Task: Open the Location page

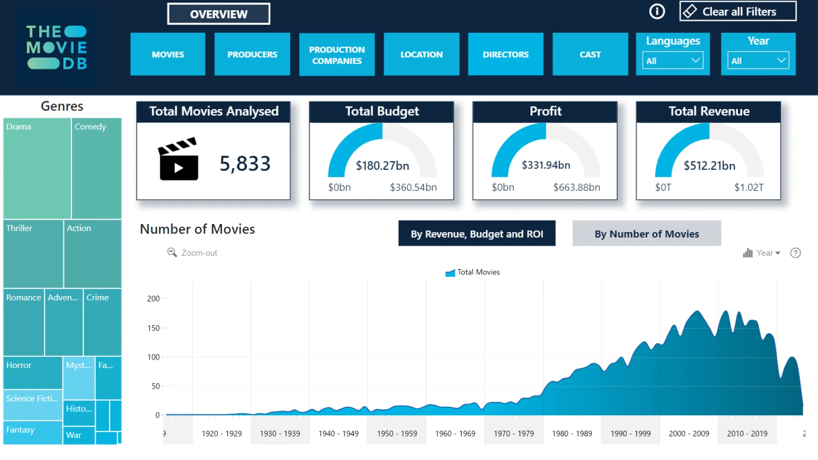Action: coord(421,54)
